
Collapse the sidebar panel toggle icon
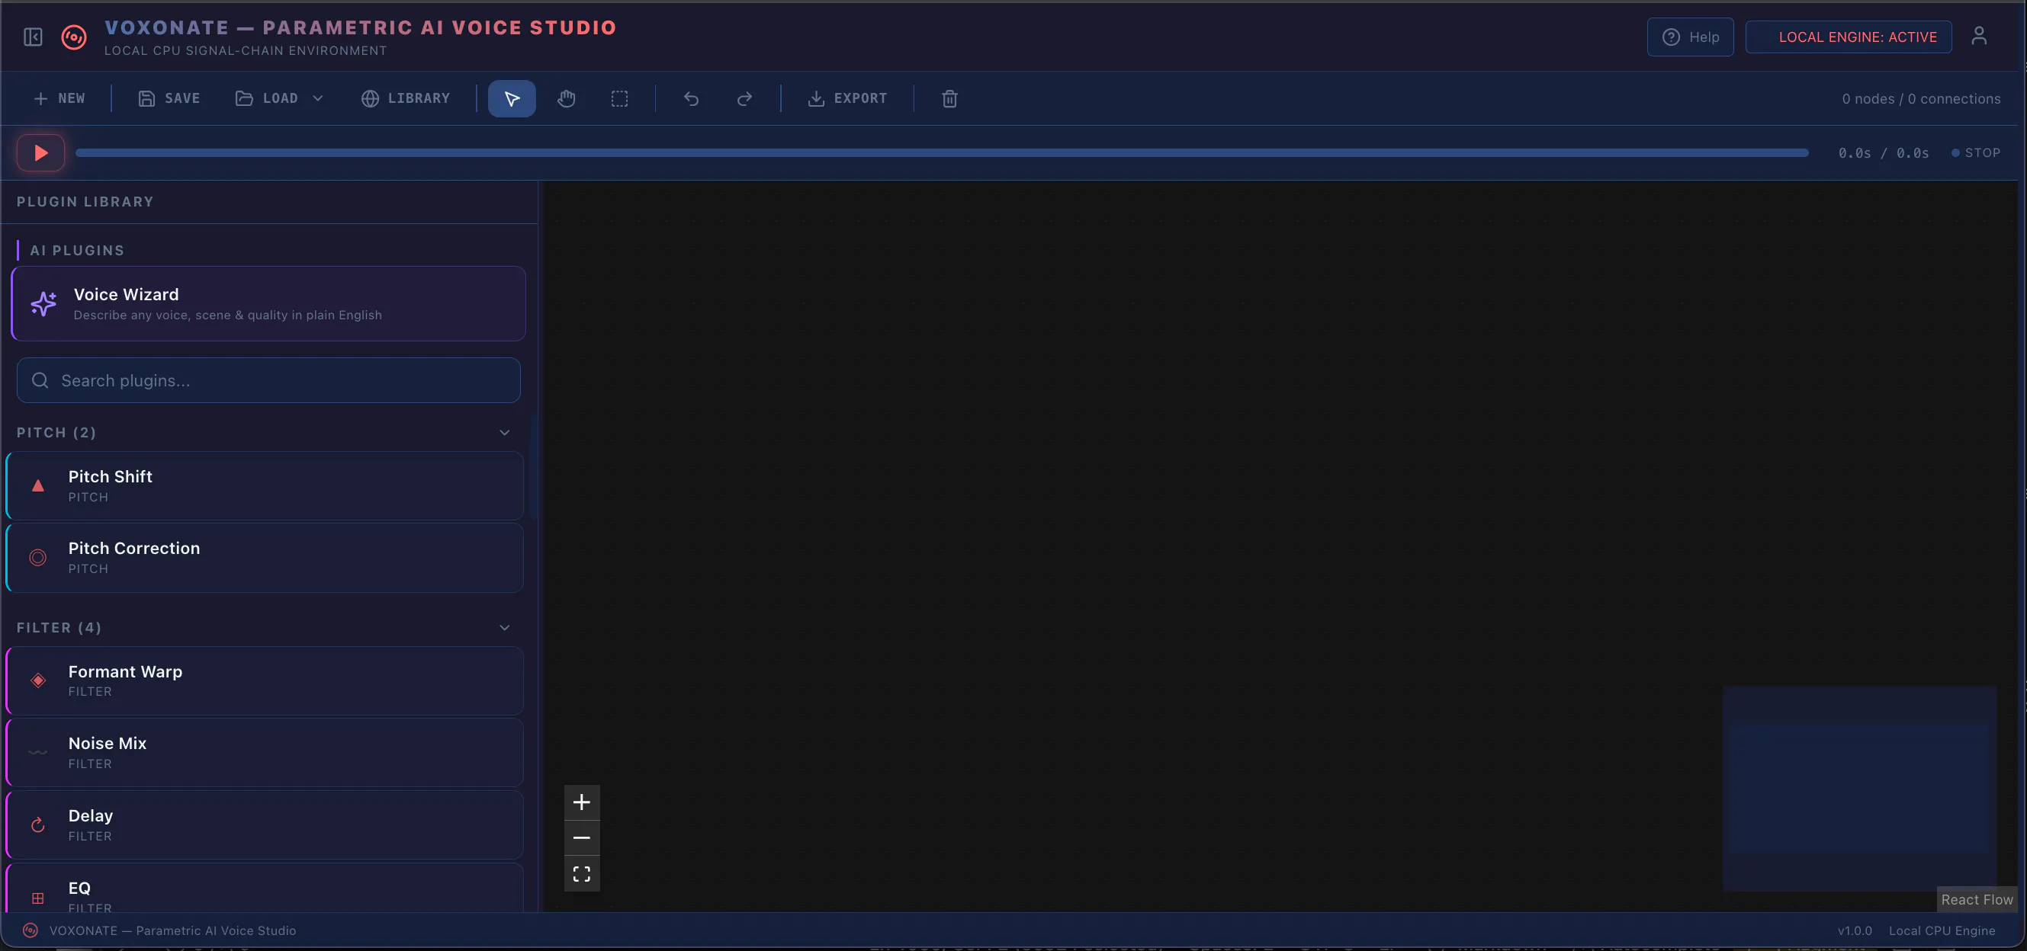pos(33,37)
